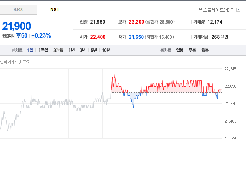Open the 주봉 candlestick chart
Viewport: 246px width, 172px height.
point(192,50)
